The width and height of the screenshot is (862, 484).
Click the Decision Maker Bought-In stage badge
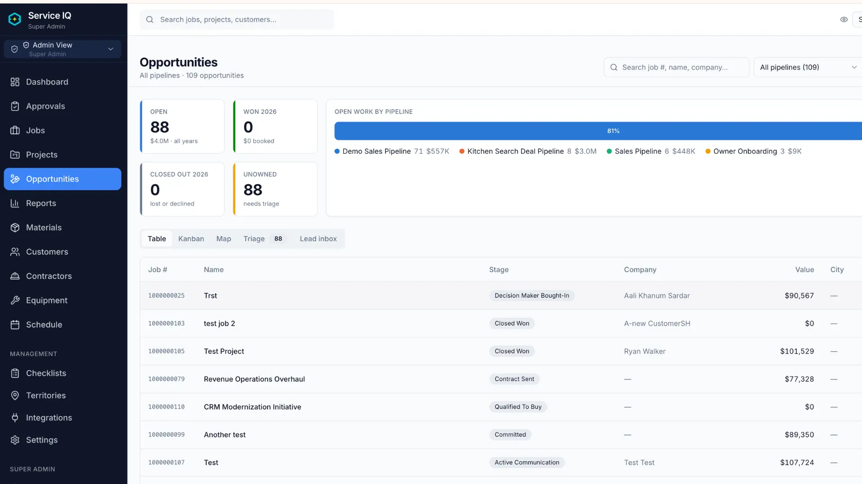pyautogui.click(x=532, y=296)
